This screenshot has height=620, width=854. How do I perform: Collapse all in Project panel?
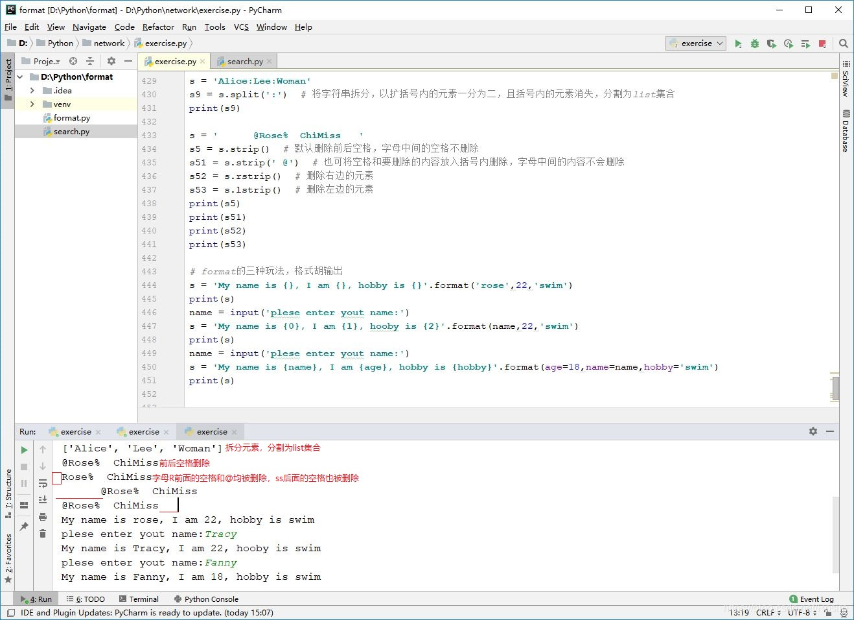coord(90,61)
